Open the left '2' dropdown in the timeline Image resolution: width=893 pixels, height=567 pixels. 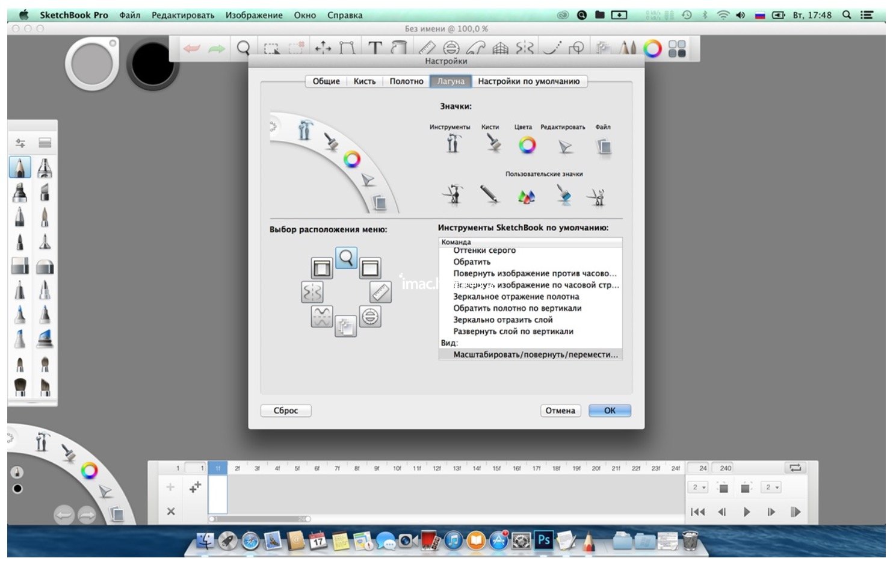[x=699, y=488]
